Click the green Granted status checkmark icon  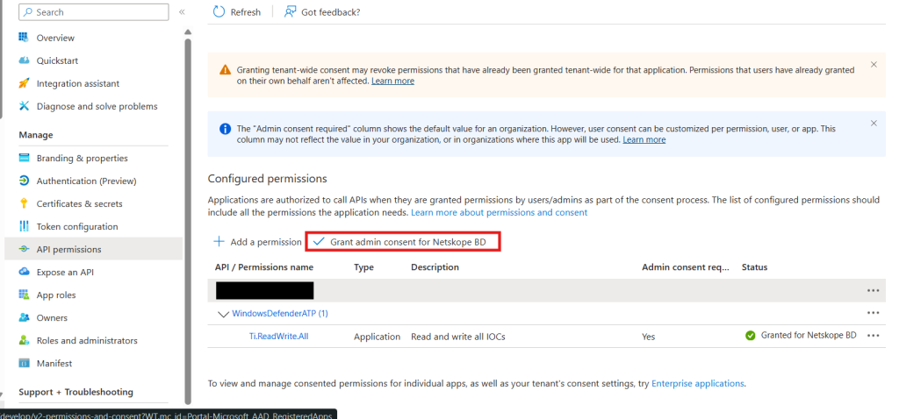tap(750, 336)
